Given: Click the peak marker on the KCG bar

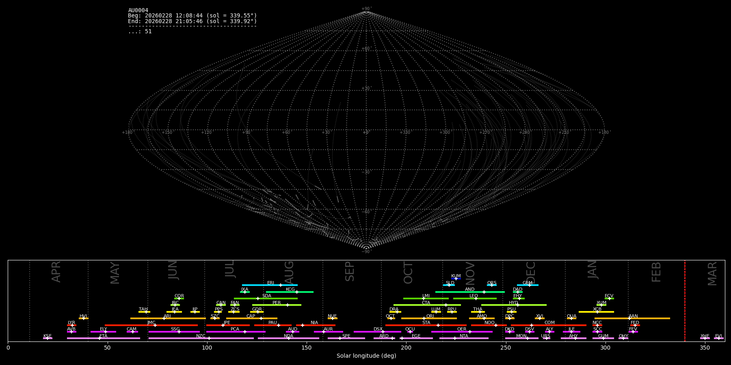Looking at the screenshot, I should click(296, 292).
